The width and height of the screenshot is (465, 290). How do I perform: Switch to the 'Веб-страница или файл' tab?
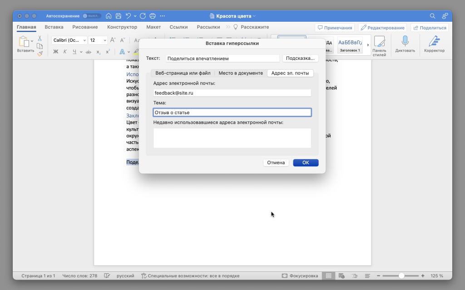[183, 73]
